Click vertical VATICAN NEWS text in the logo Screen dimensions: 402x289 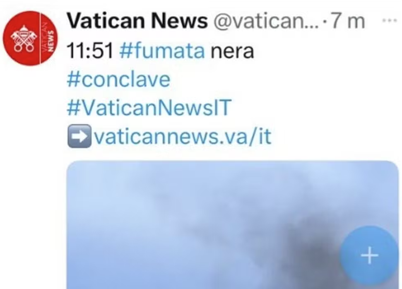pyautogui.click(x=48, y=39)
